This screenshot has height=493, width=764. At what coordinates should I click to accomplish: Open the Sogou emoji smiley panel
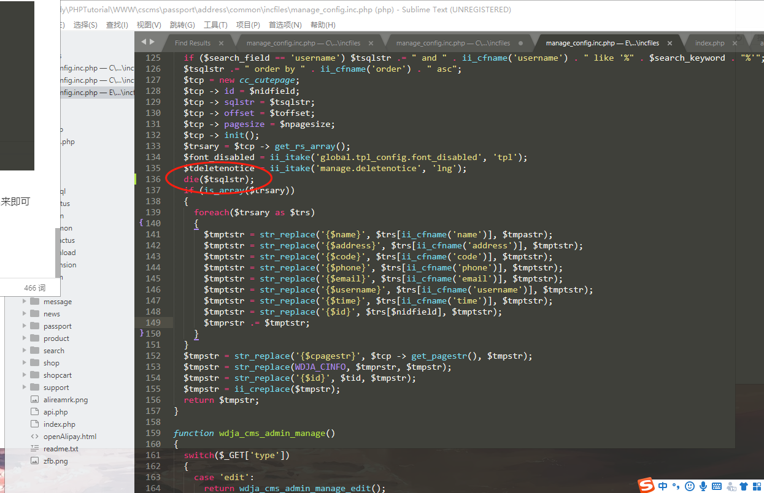(690, 486)
